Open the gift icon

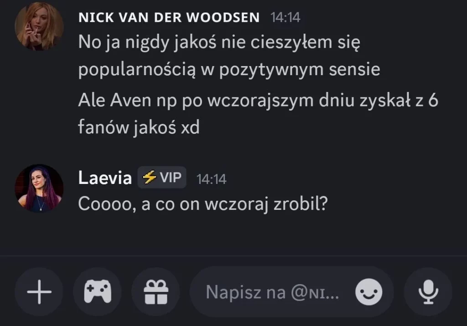click(156, 292)
